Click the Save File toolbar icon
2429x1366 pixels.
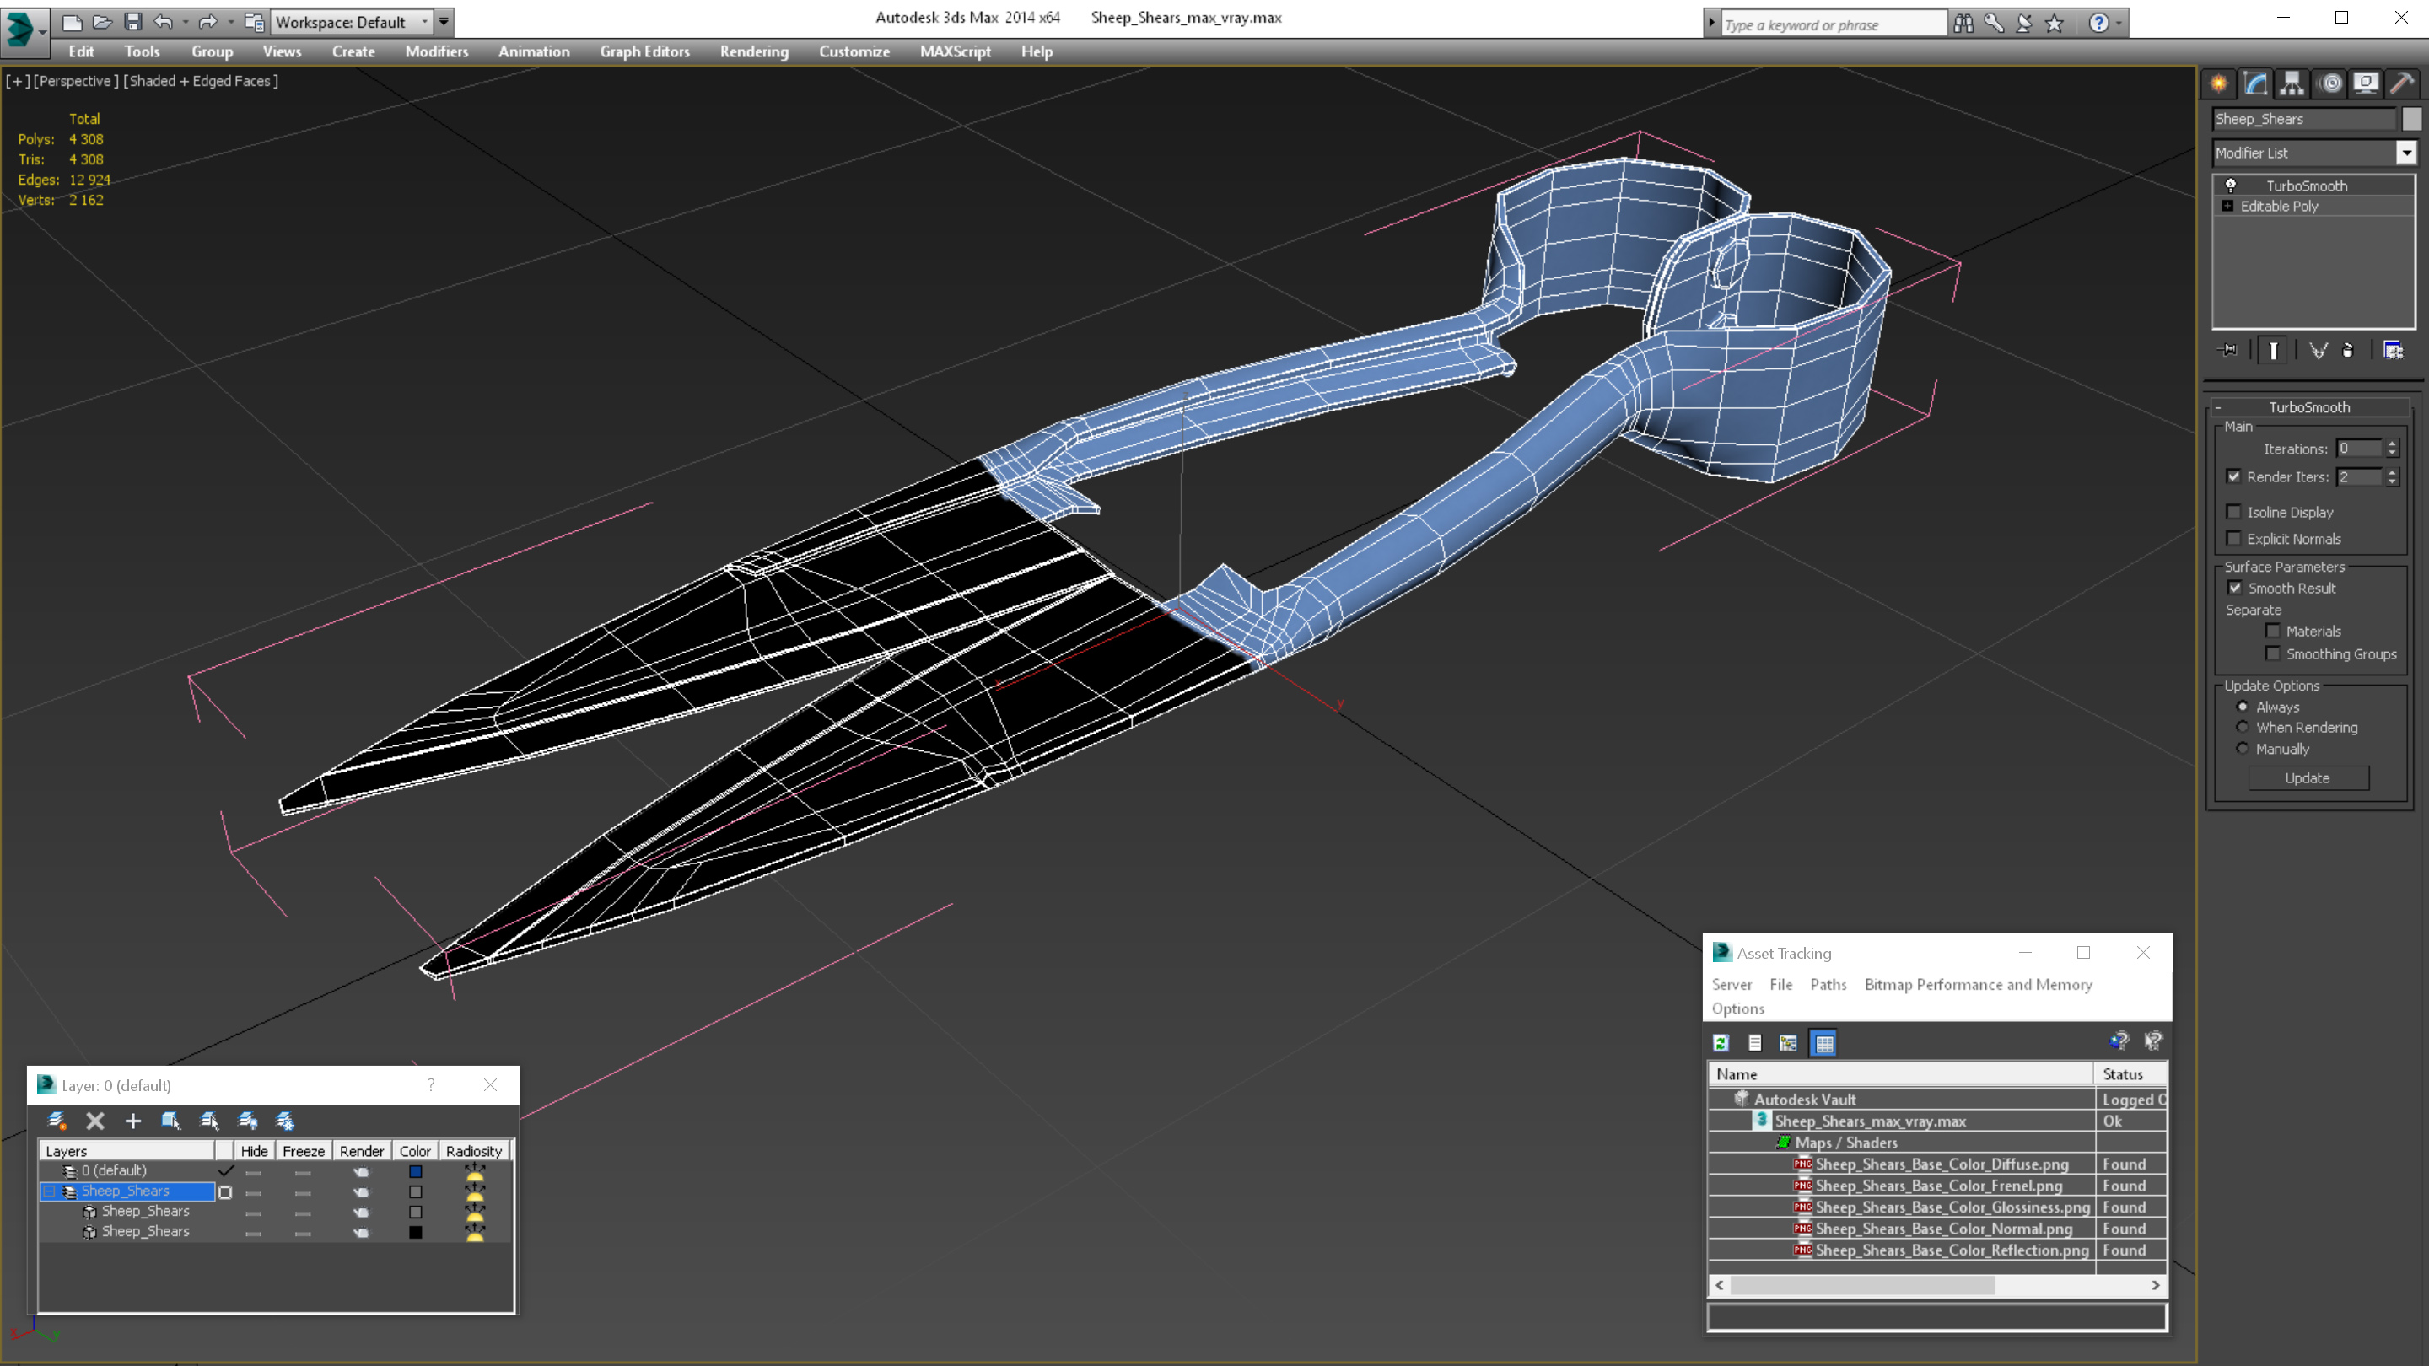pyautogui.click(x=133, y=22)
